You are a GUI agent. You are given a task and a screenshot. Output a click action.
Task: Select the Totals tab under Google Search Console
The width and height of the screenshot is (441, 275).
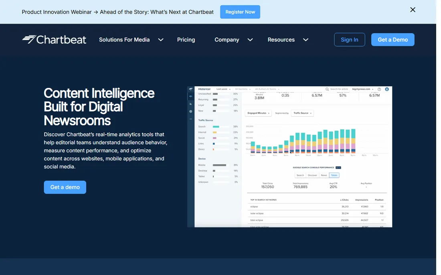pyautogui.click(x=334, y=175)
